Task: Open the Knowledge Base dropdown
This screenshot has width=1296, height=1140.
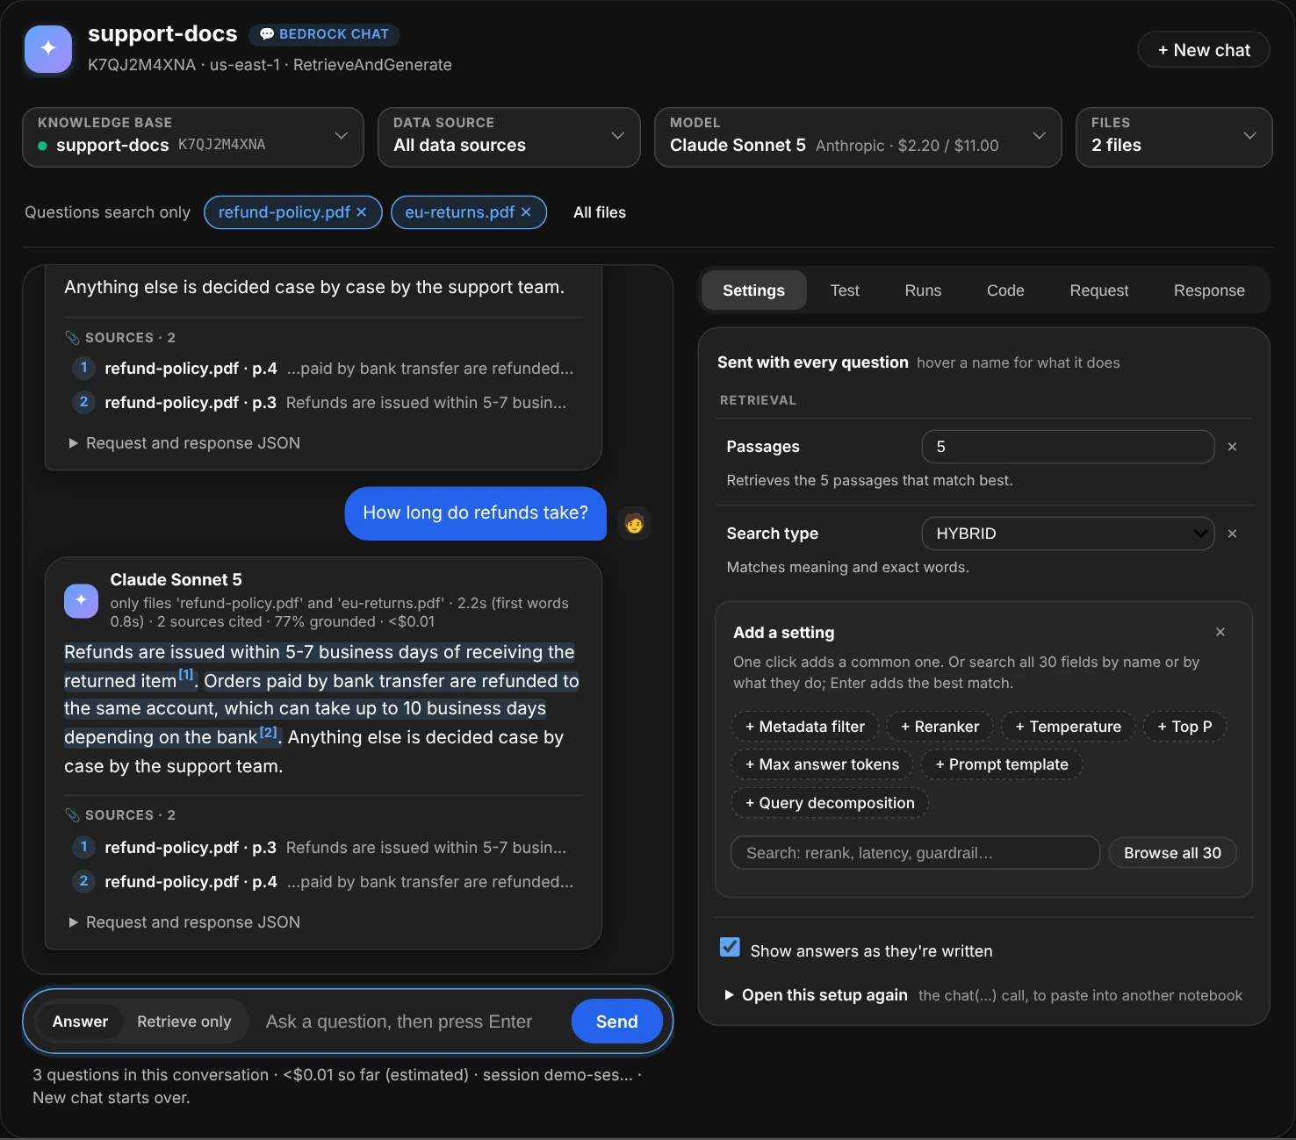Action: [193, 137]
